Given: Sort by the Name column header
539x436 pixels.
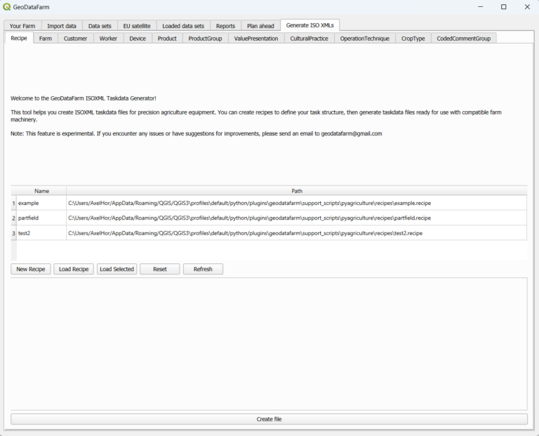Looking at the screenshot, I should coord(41,190).
